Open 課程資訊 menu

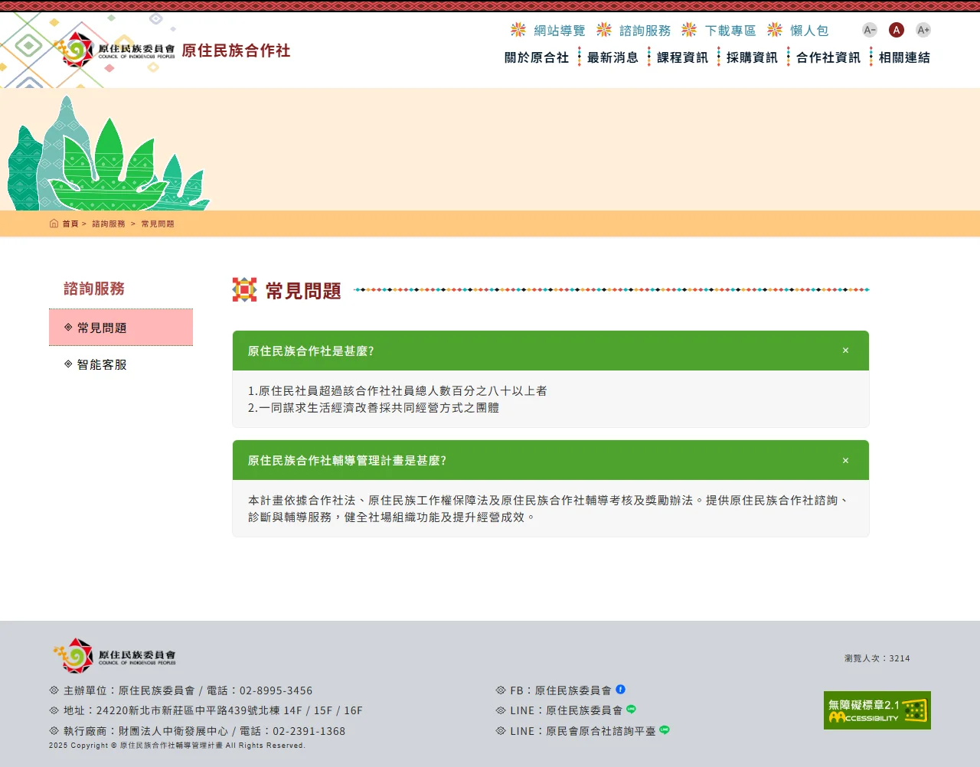click(x=682, y=57)
